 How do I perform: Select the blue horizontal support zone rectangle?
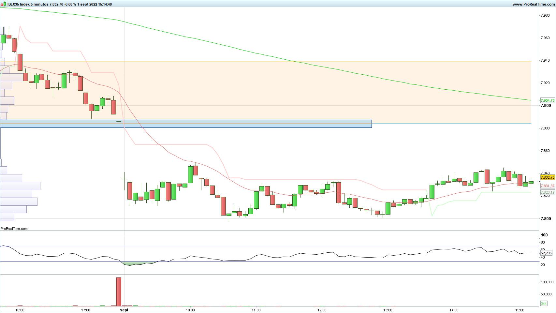[186, 124]
